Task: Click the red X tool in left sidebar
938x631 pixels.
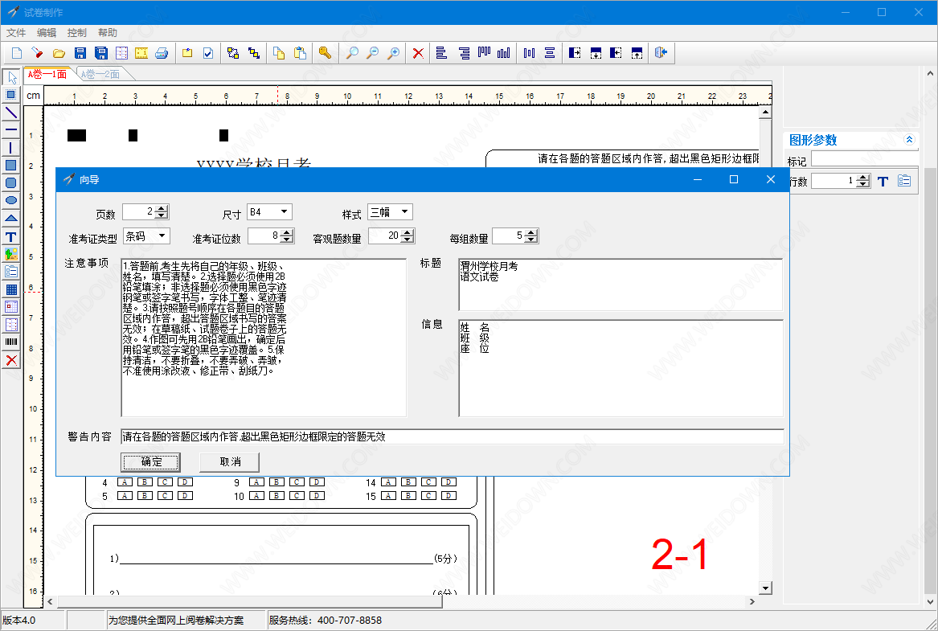Action: (x=11, y=360)
